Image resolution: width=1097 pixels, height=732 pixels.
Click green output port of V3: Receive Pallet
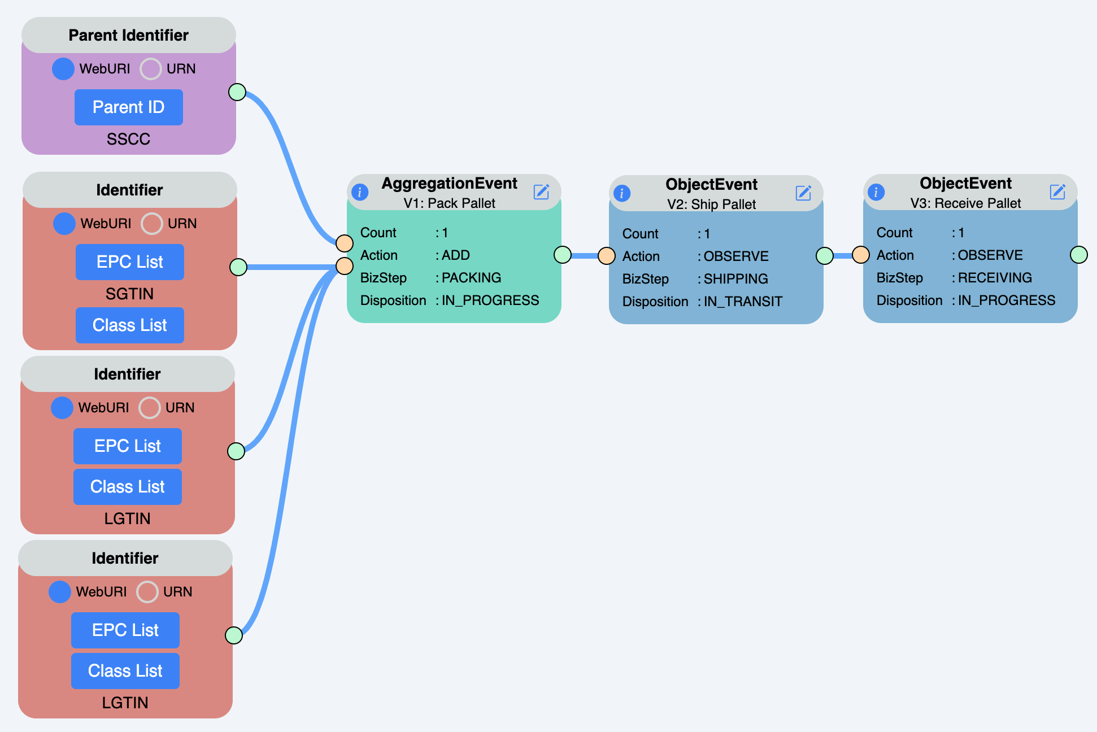(1079, 255)
